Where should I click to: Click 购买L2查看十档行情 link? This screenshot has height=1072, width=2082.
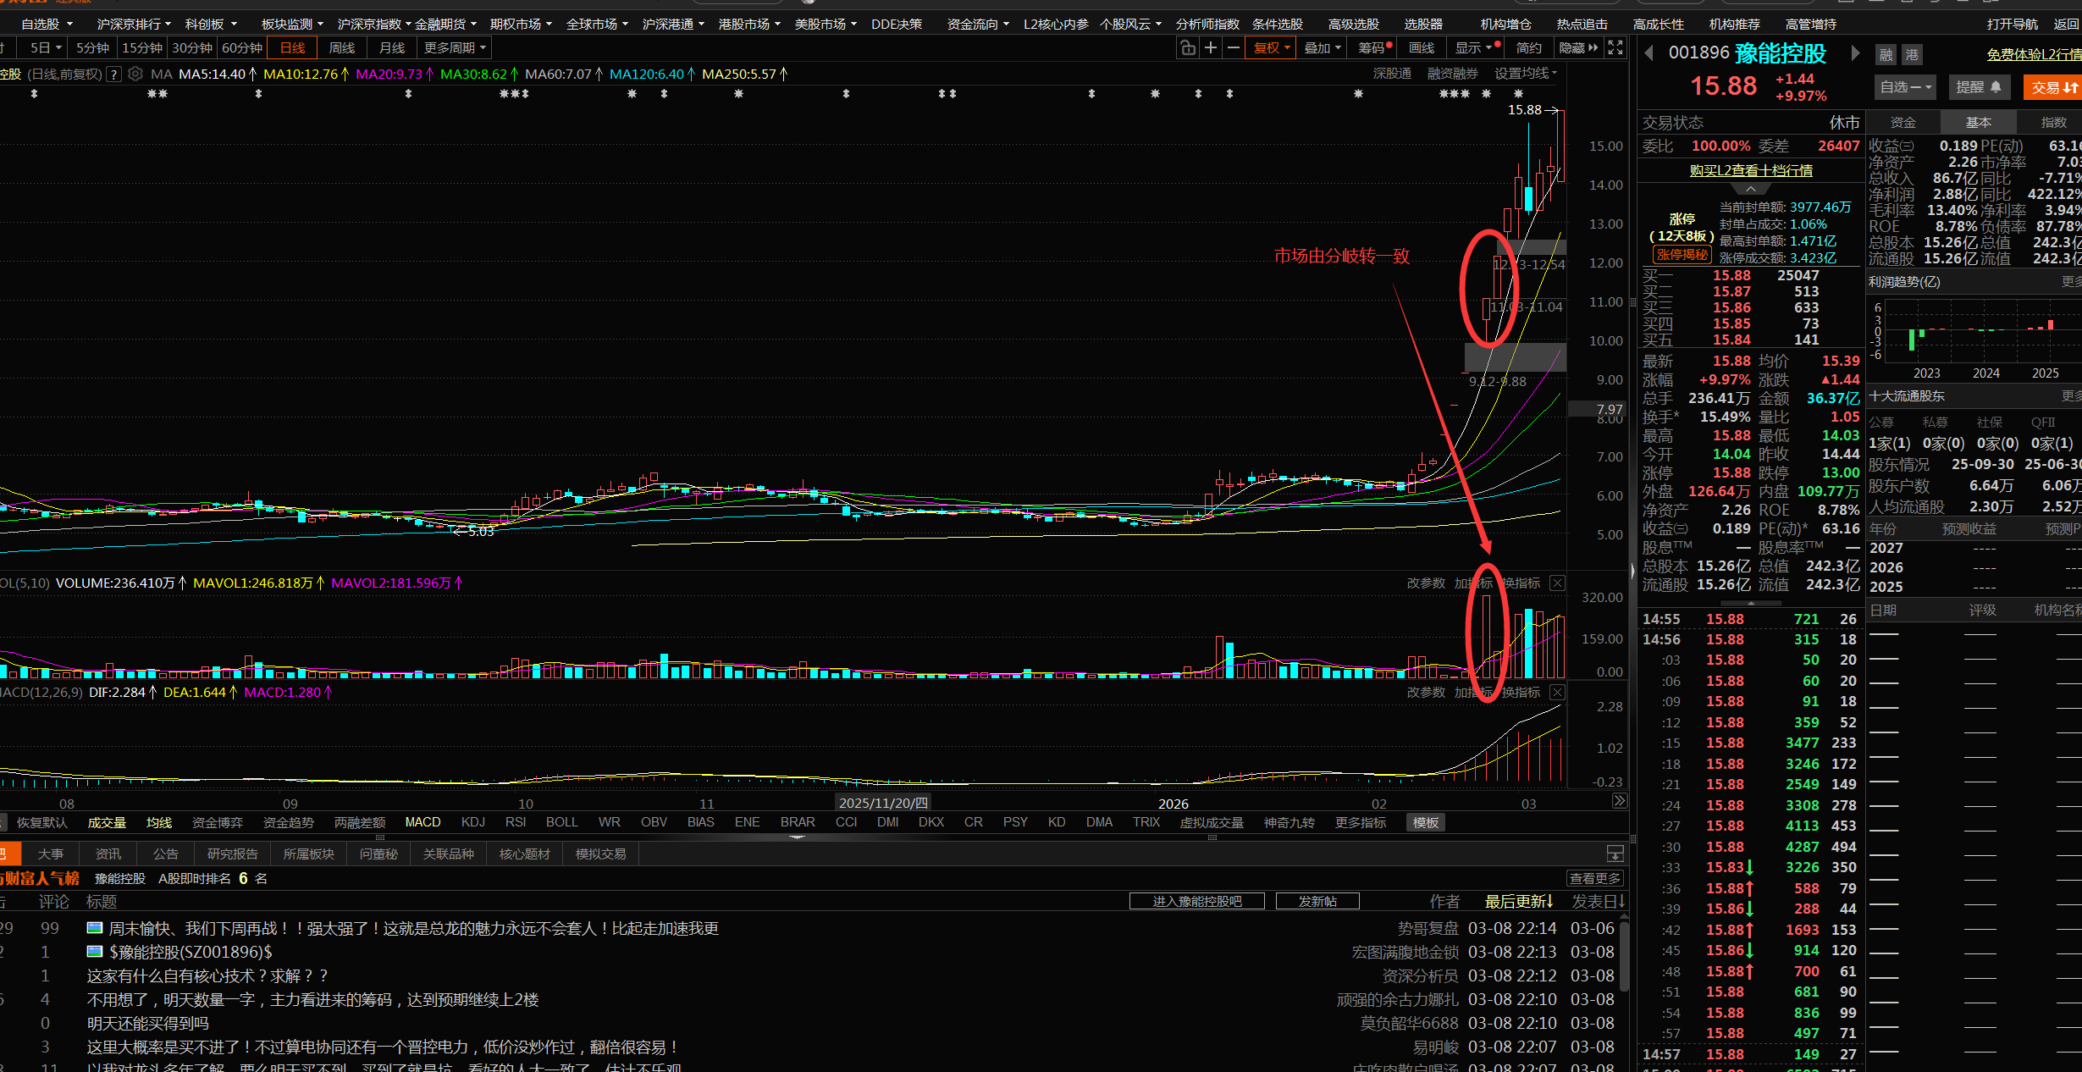pos(1751,170)
